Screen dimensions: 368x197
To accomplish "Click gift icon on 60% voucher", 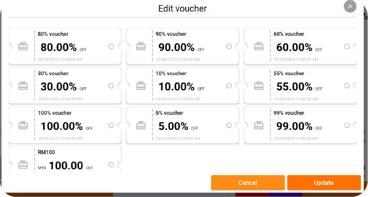I will 258,47.
